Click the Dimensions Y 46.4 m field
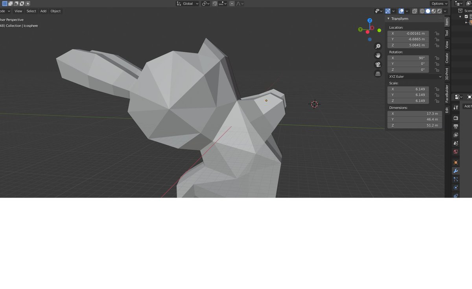Image resolution: width=472 pixels, height=289 pixels. (415, 119)
